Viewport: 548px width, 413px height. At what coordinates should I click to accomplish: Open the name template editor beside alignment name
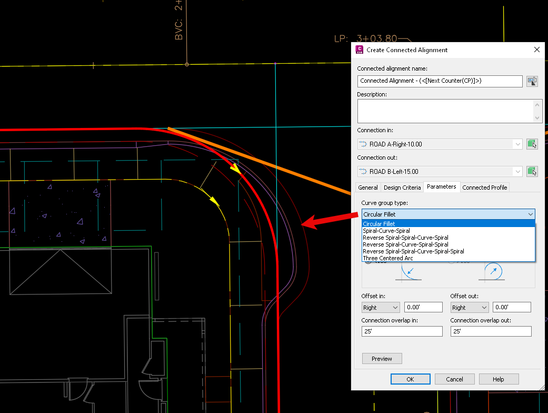pyautogui.click(x=532, y=81)
